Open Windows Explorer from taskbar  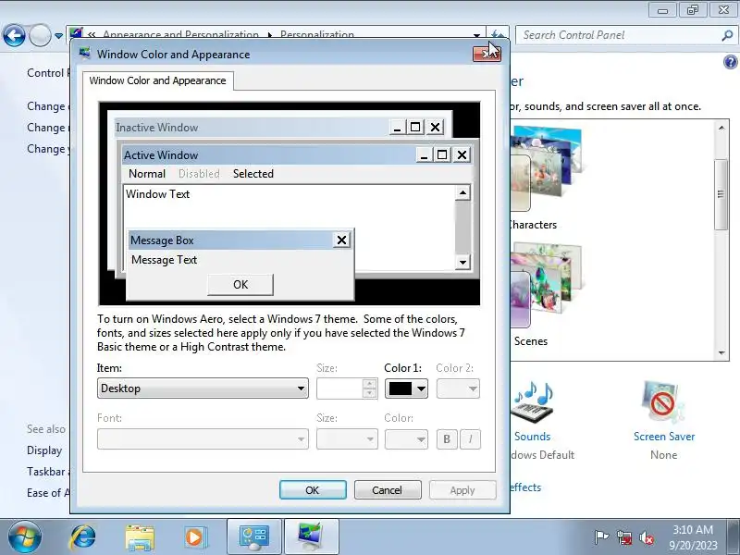140,537
